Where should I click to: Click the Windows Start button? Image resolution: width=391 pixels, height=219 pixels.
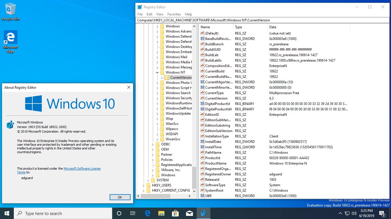coord(7,213)
